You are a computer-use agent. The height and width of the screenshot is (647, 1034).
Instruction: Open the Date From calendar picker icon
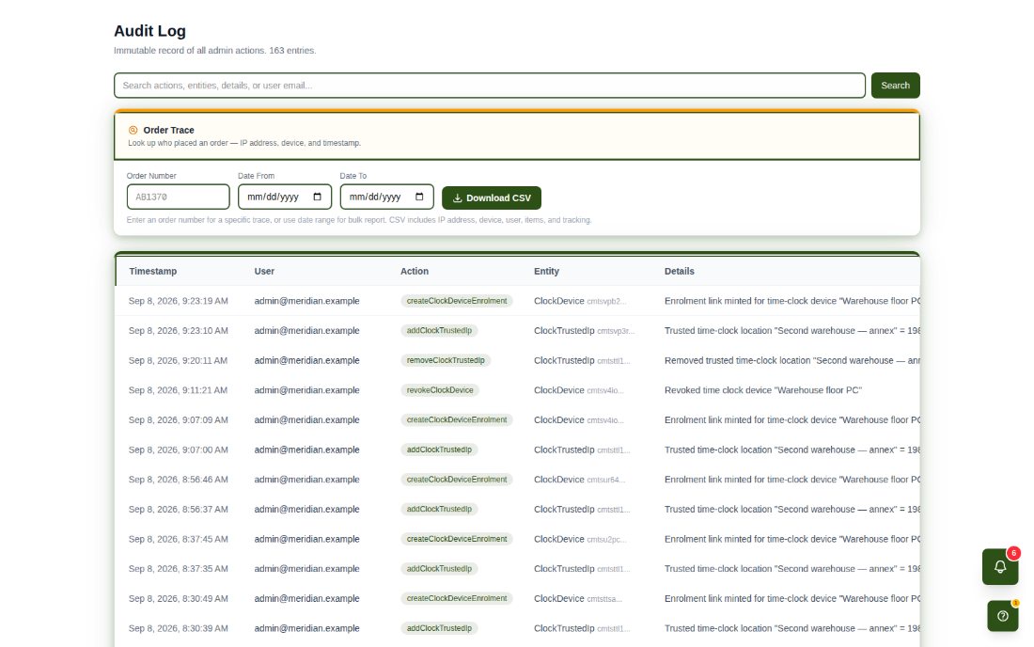(317, 197)
